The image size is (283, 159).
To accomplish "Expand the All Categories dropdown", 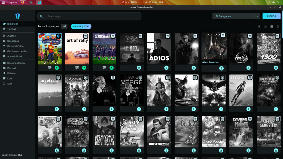I will [x=257, y=16].
